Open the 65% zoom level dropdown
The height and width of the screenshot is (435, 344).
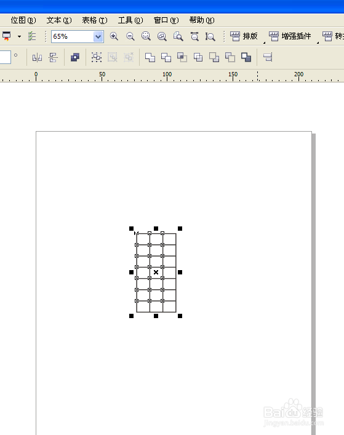(x=98, y=37)
